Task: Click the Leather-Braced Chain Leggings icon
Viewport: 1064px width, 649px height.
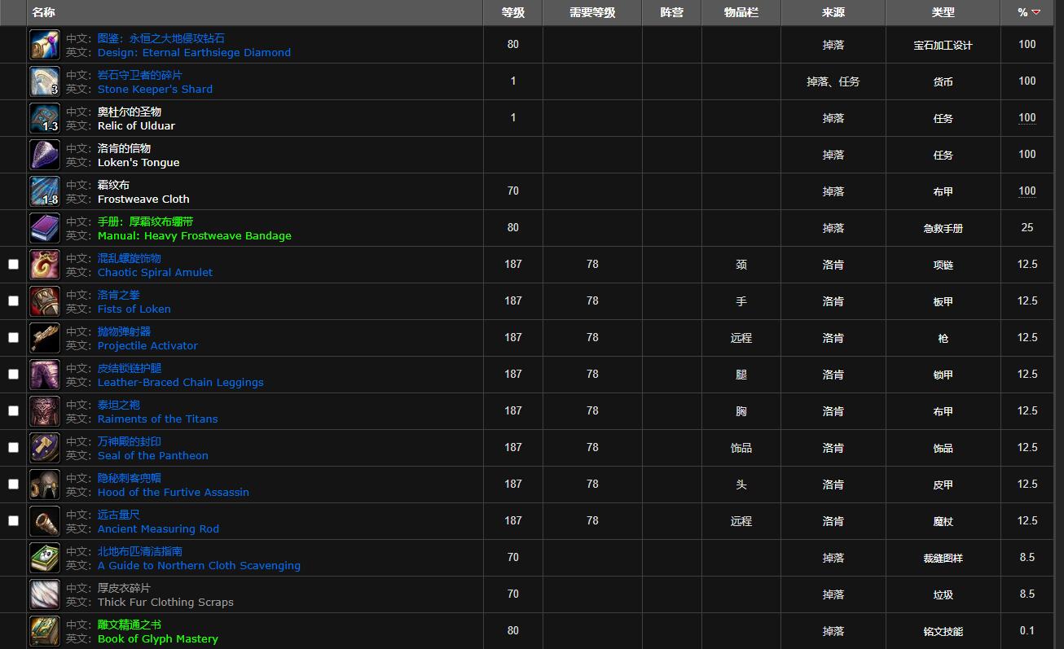Action: [45, 375]
